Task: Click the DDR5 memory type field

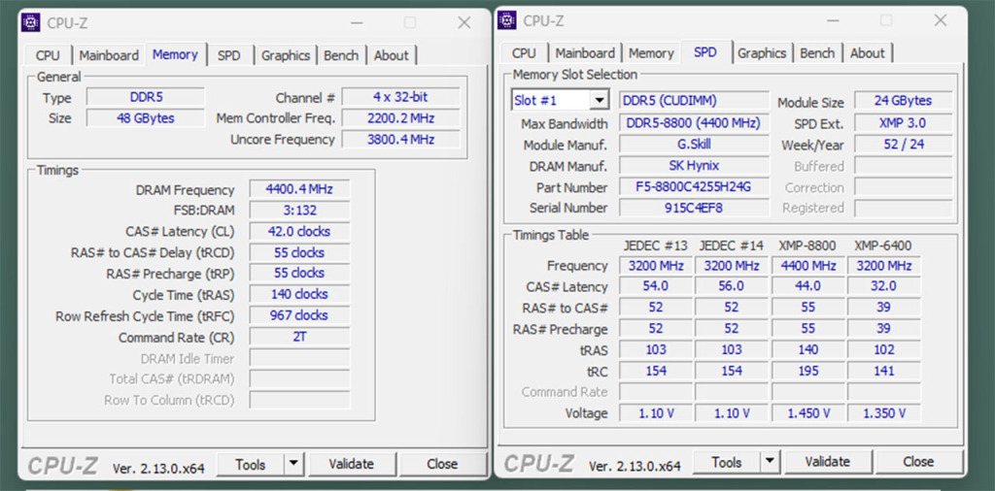Action: click(x=146, y=98)
